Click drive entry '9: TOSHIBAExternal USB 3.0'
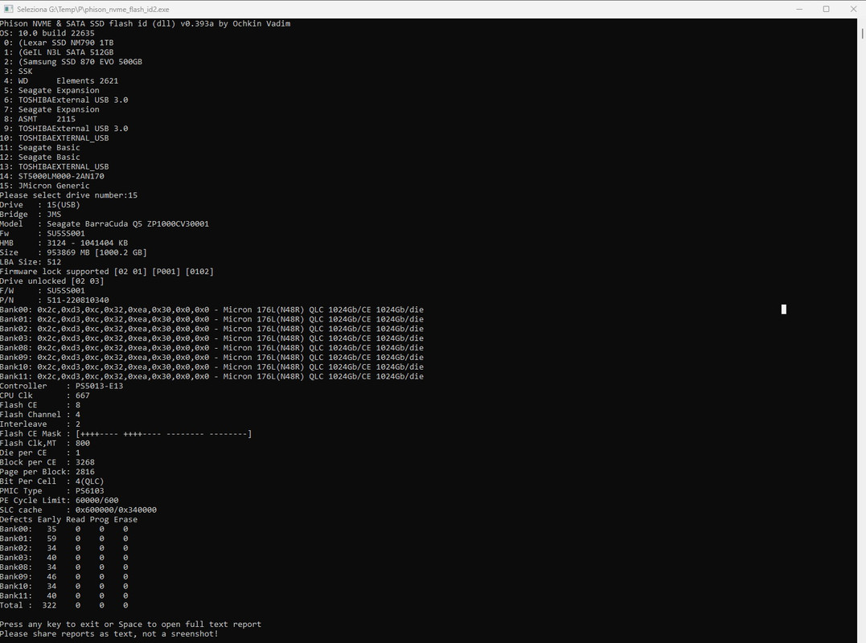This screenshot has height=643, width=866. point(66,128)
